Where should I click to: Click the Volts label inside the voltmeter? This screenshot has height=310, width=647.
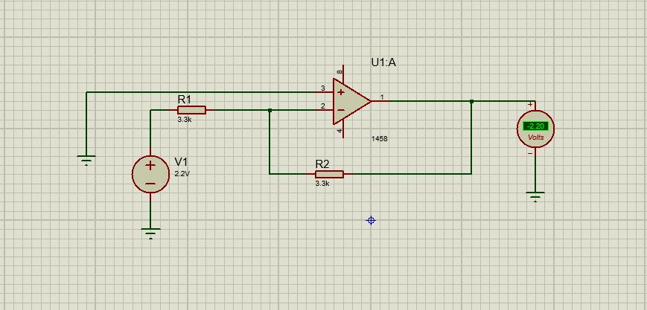(x=535, y=138)
